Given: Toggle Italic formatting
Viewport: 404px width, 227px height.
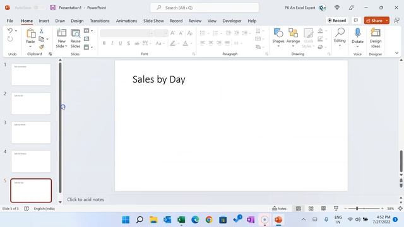Looking at the screenshot, I should (112, 44).
